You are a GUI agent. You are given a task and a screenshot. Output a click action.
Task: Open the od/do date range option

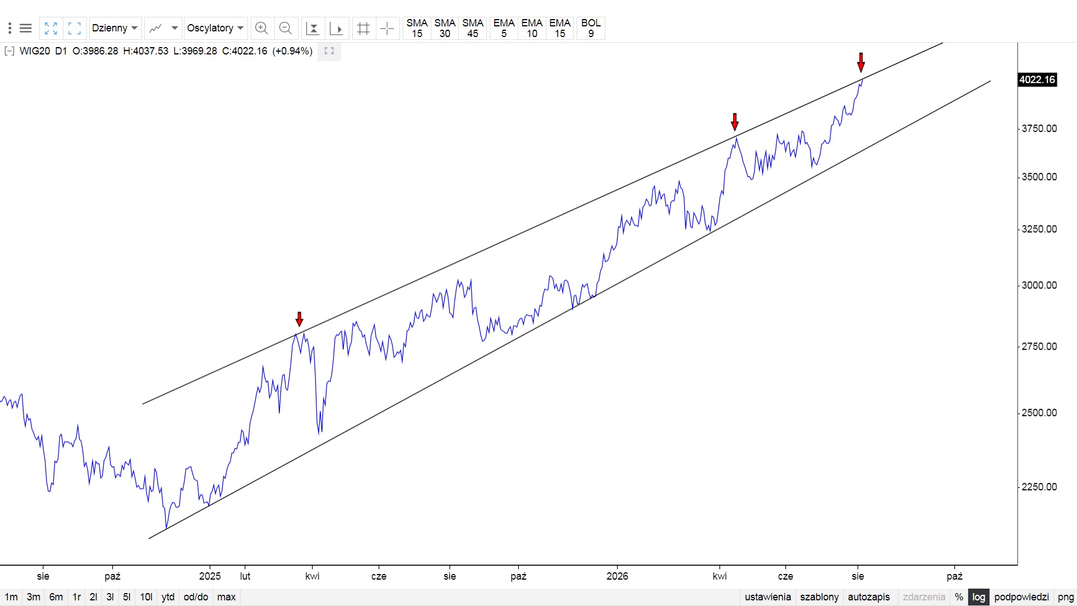(196, 597)
